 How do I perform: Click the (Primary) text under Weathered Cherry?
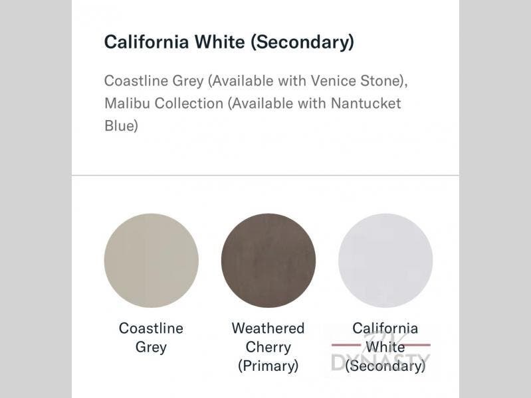[268, 366]
